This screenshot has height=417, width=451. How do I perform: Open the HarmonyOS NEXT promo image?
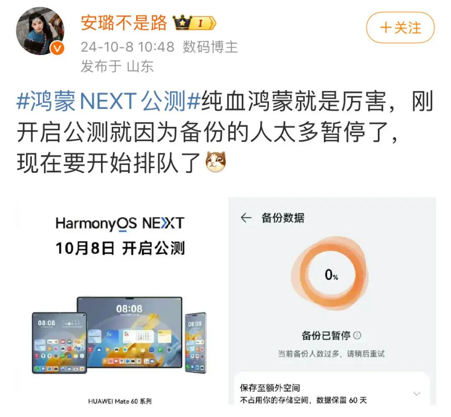point(120,301)
